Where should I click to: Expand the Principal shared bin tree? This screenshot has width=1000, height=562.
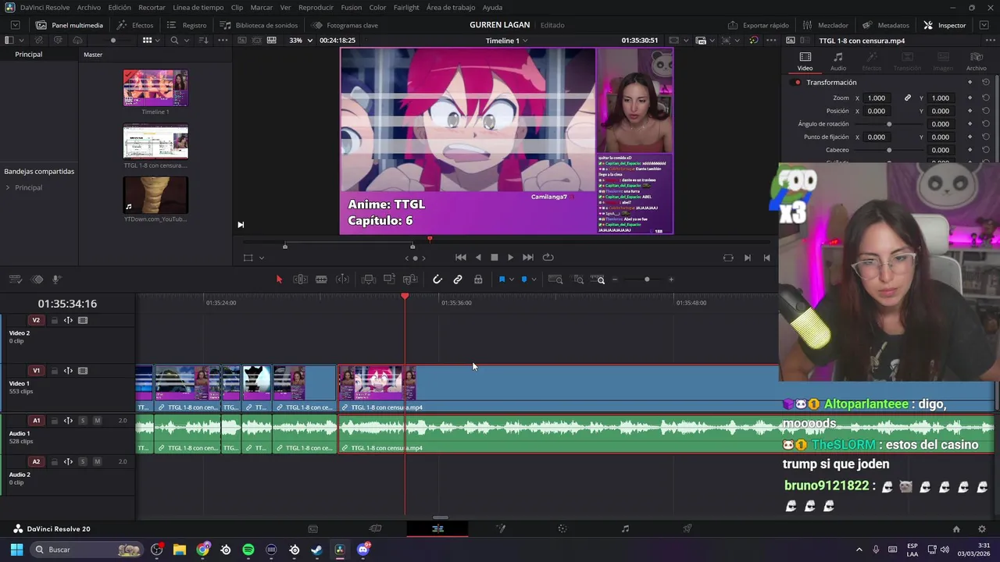(x=8, y=187)
